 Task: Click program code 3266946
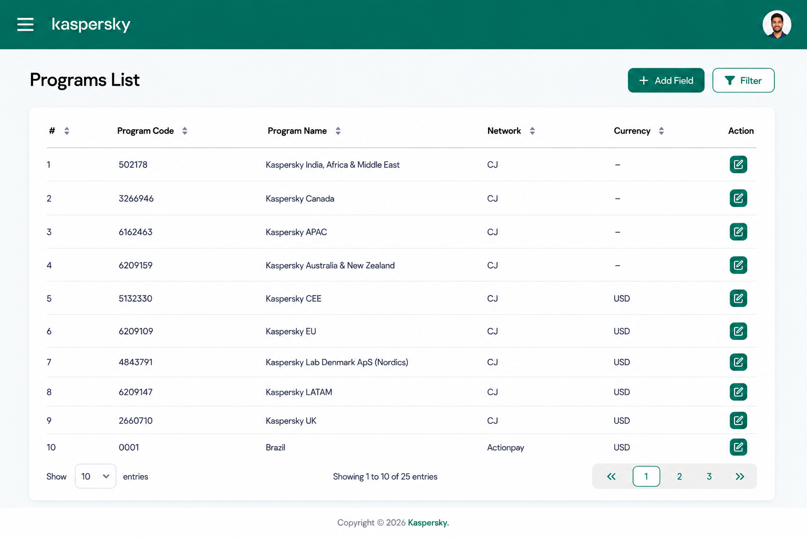tap(136, 198)
